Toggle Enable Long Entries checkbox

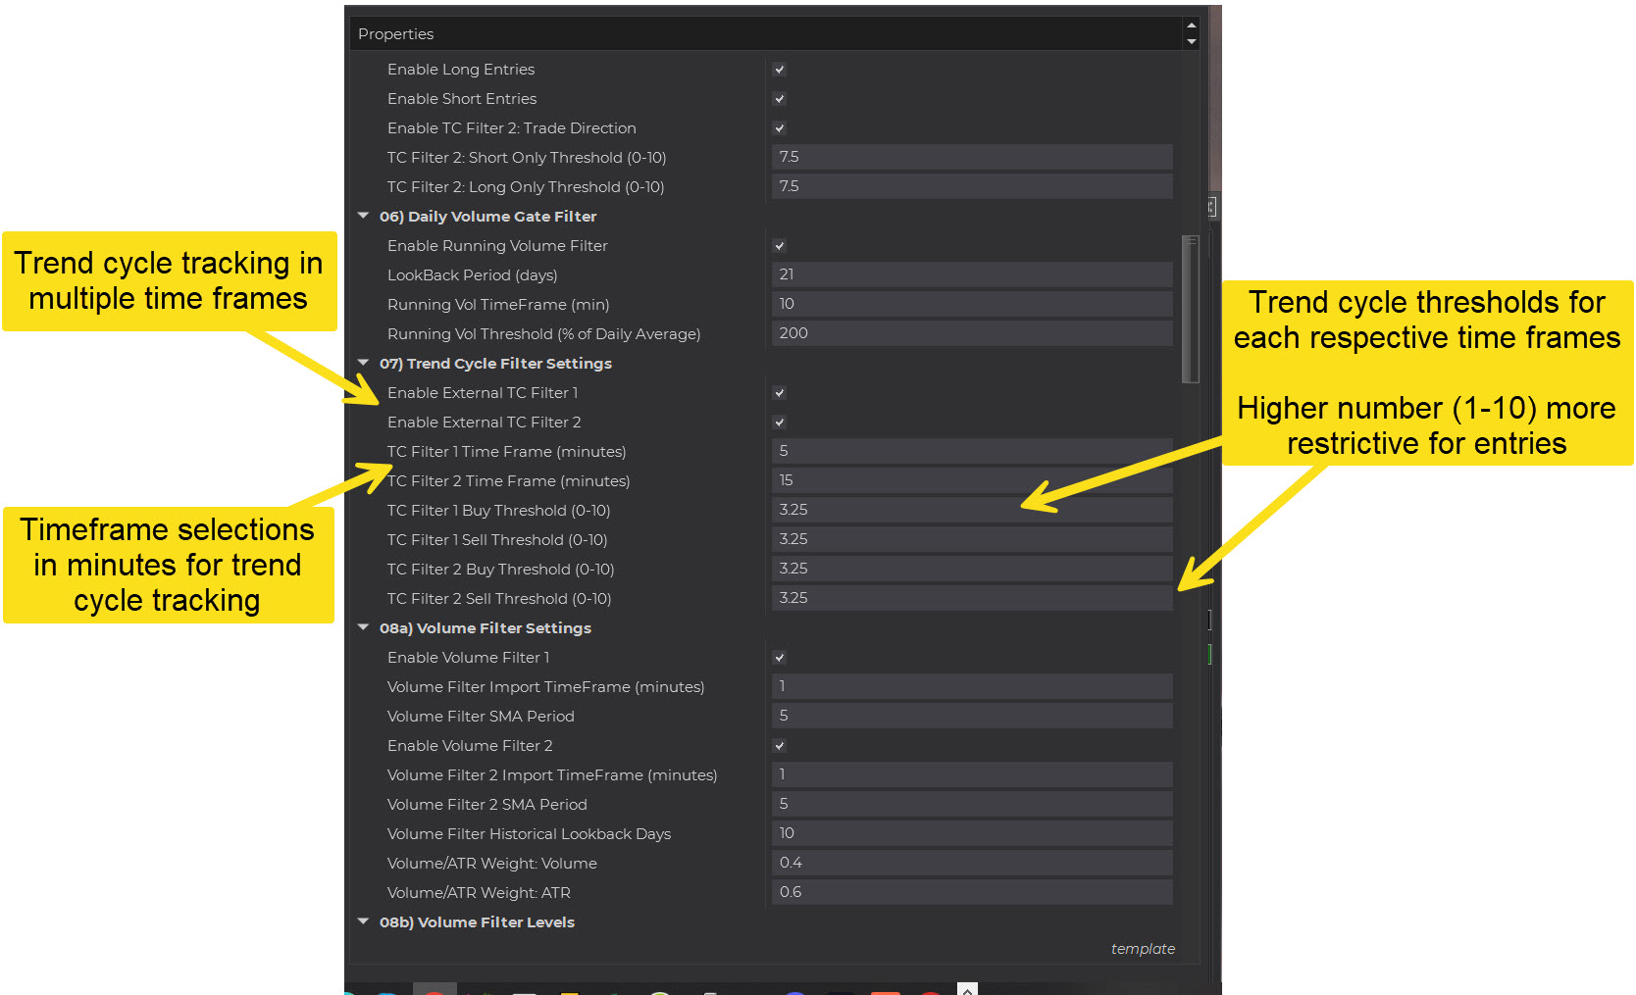tap(780, 70)
